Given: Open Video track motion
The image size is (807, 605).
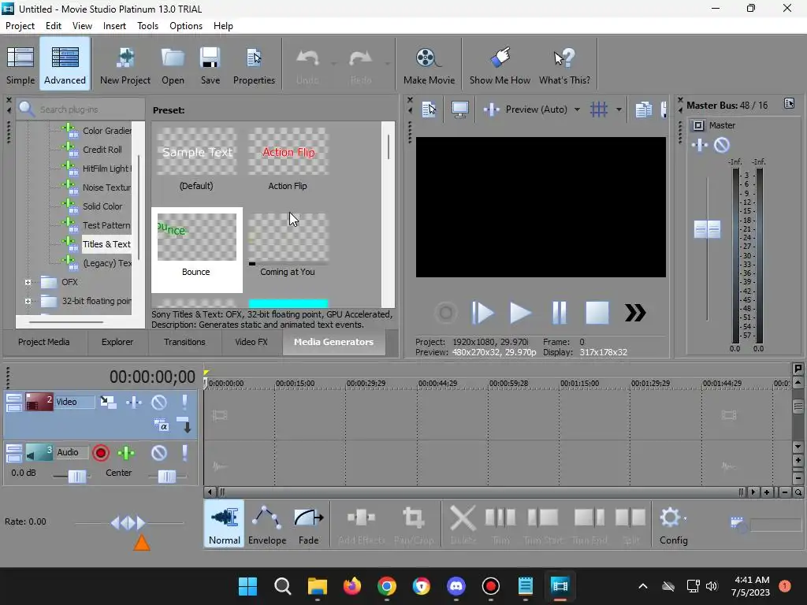Looking at the screenshot, I should [108, 402].
